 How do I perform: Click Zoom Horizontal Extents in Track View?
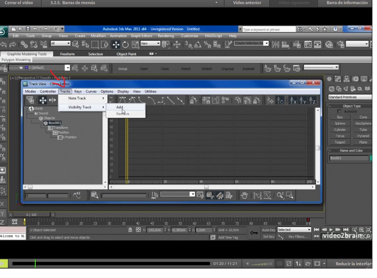pos(257,195)
